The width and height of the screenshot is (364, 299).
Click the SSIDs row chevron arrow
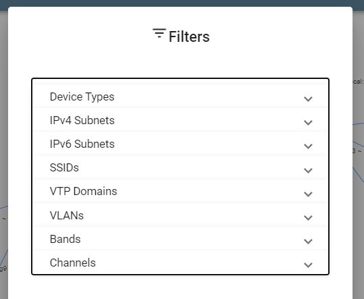[308, 171]
